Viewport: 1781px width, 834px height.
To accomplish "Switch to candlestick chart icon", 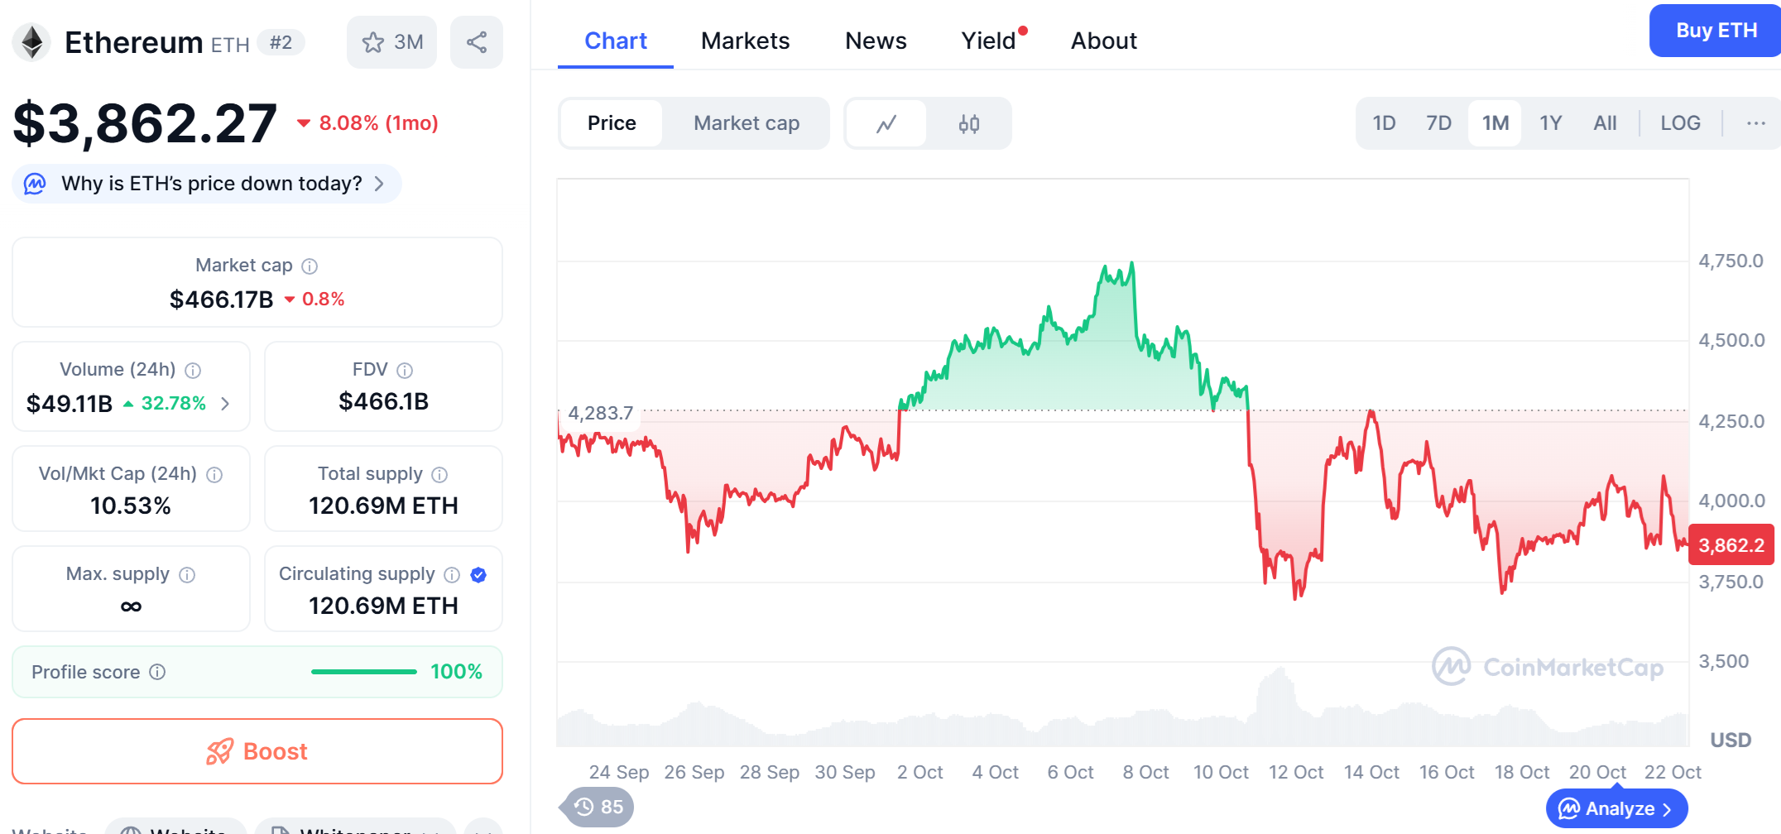I will coord(968,123).
